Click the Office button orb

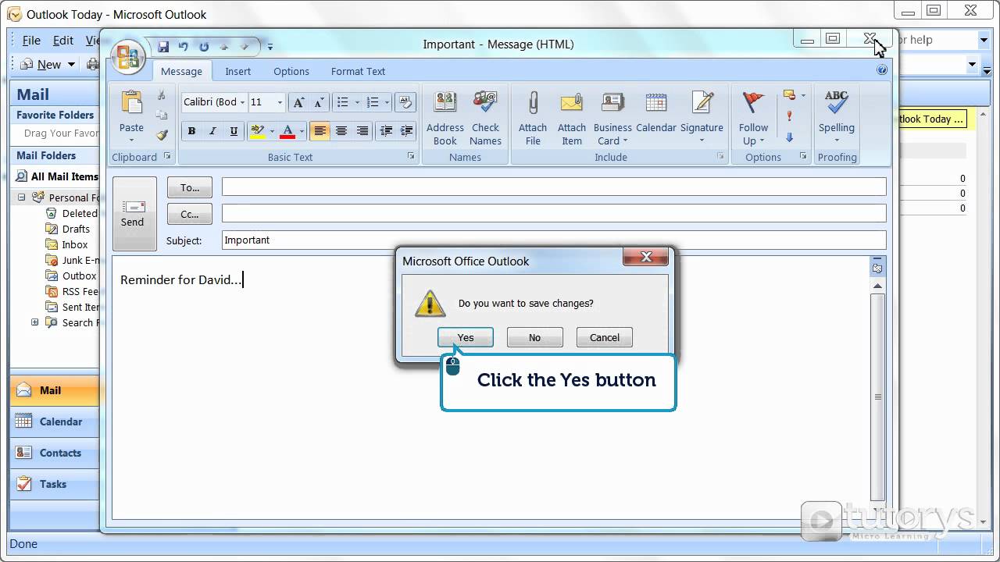pos(127,56)
